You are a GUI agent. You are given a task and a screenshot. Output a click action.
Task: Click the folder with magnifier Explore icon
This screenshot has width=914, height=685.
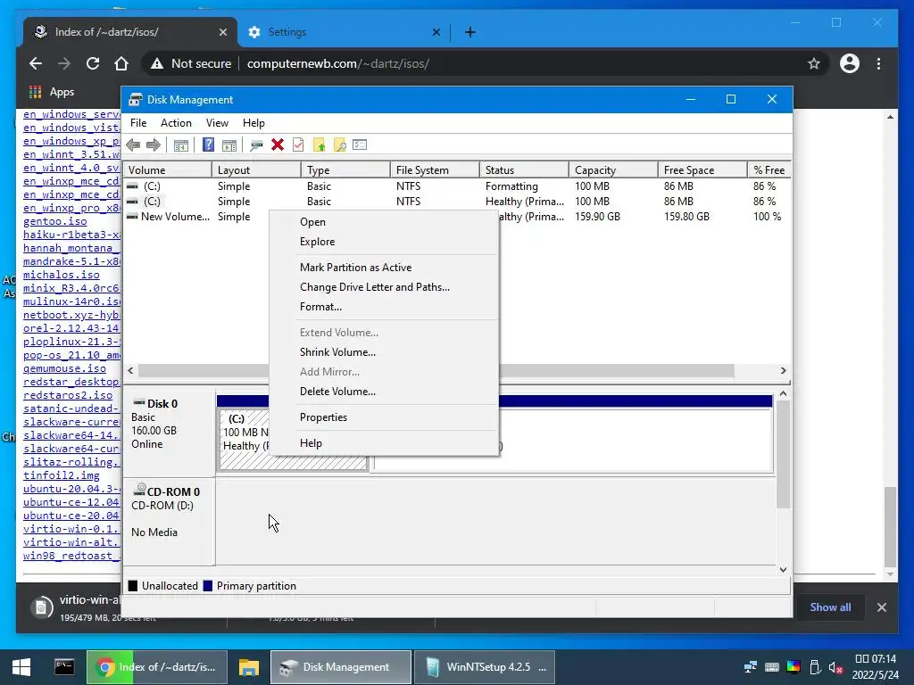(x=340, y=145)
